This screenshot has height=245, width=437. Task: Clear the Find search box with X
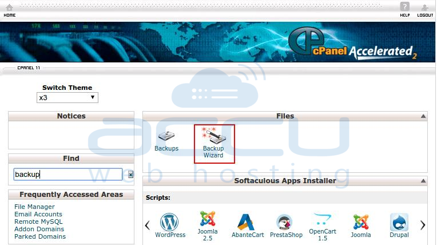130,175
